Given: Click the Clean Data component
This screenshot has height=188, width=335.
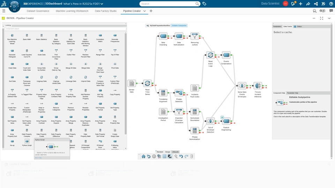Looking at the screenshot, I should pyautogui.click(x=12, y=66).
